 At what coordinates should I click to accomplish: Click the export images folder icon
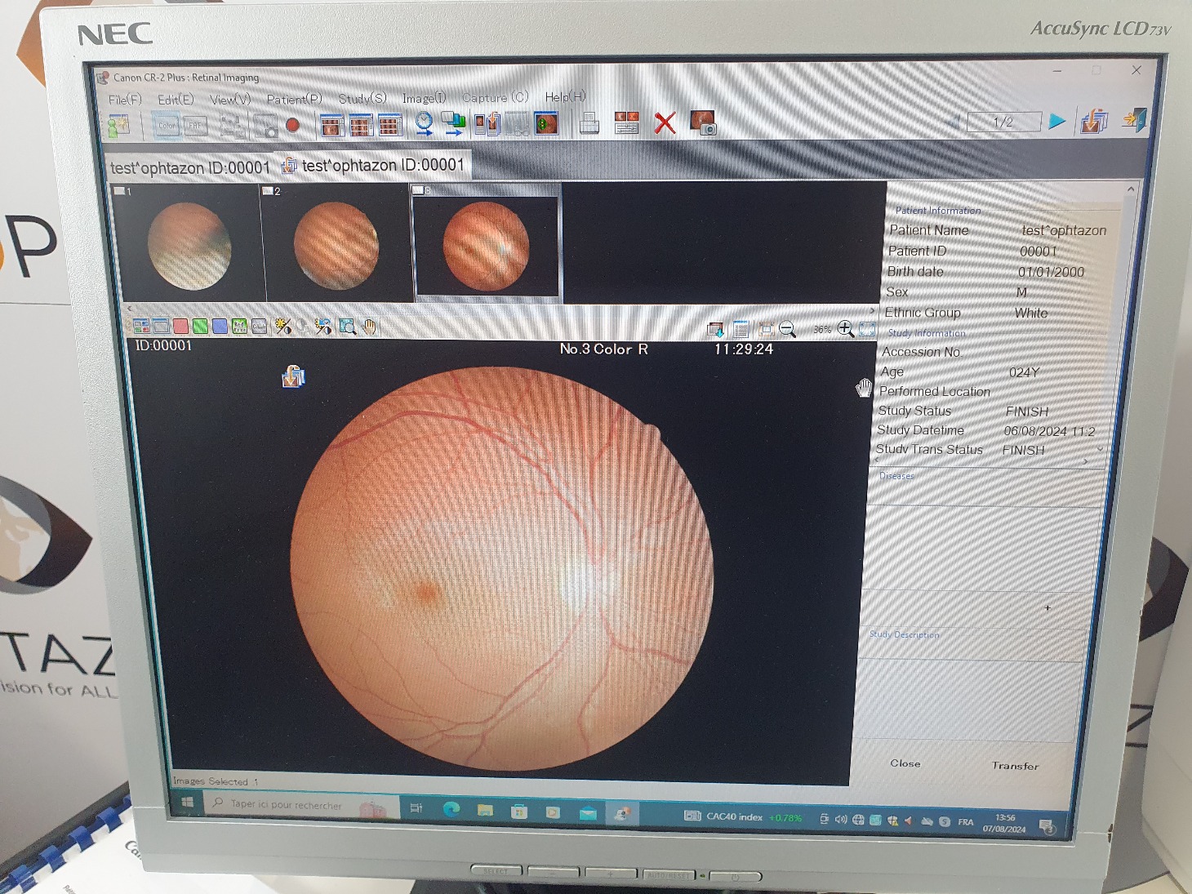(x=1093, y=122)
